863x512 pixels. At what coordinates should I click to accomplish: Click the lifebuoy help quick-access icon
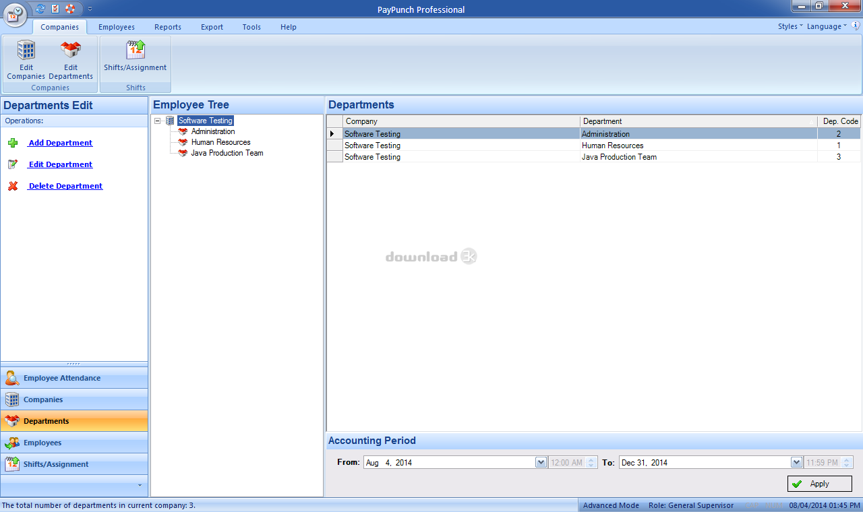[70, 9]
